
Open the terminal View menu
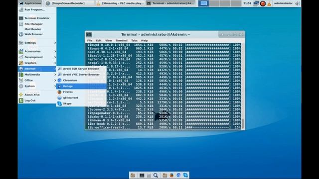click(x=109, y=41)
